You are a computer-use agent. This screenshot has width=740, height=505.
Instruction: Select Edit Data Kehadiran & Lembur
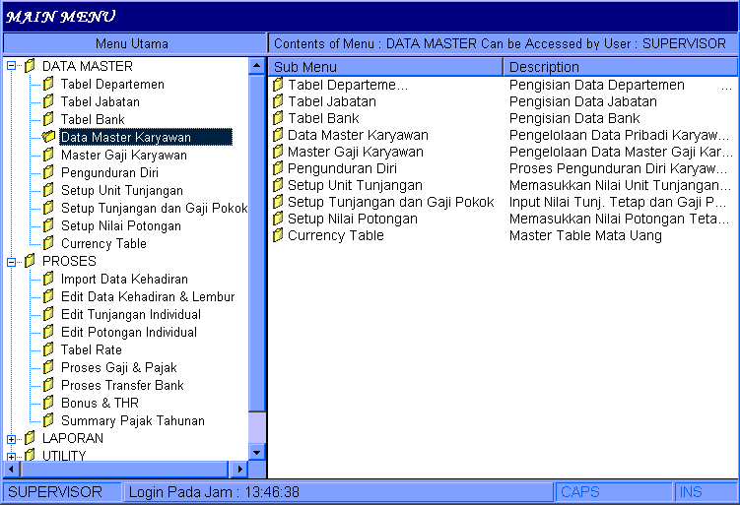pos(148,296)
